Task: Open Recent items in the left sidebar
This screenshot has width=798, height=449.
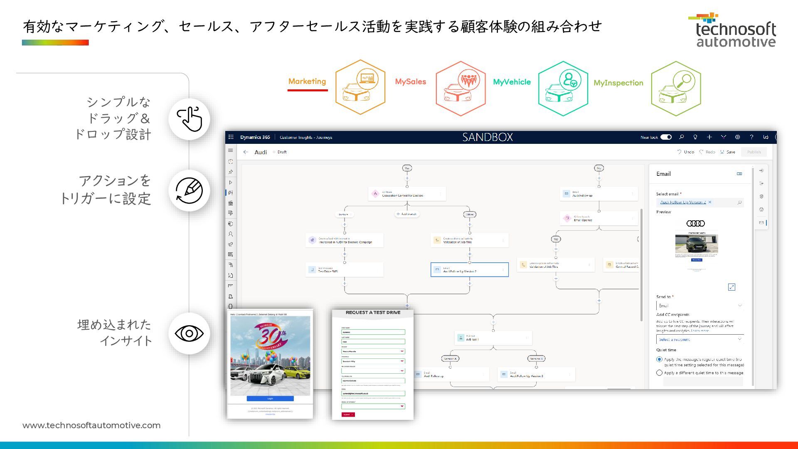Action: point(231,161)
